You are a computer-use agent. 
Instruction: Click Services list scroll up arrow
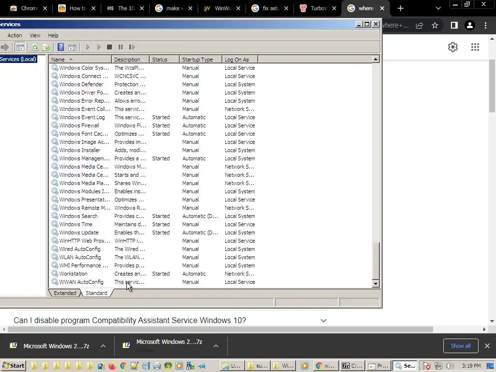click(x=375, y=59)
